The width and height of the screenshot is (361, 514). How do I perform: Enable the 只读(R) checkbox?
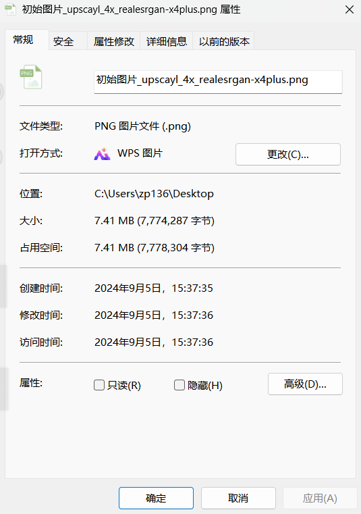point(99,385)
